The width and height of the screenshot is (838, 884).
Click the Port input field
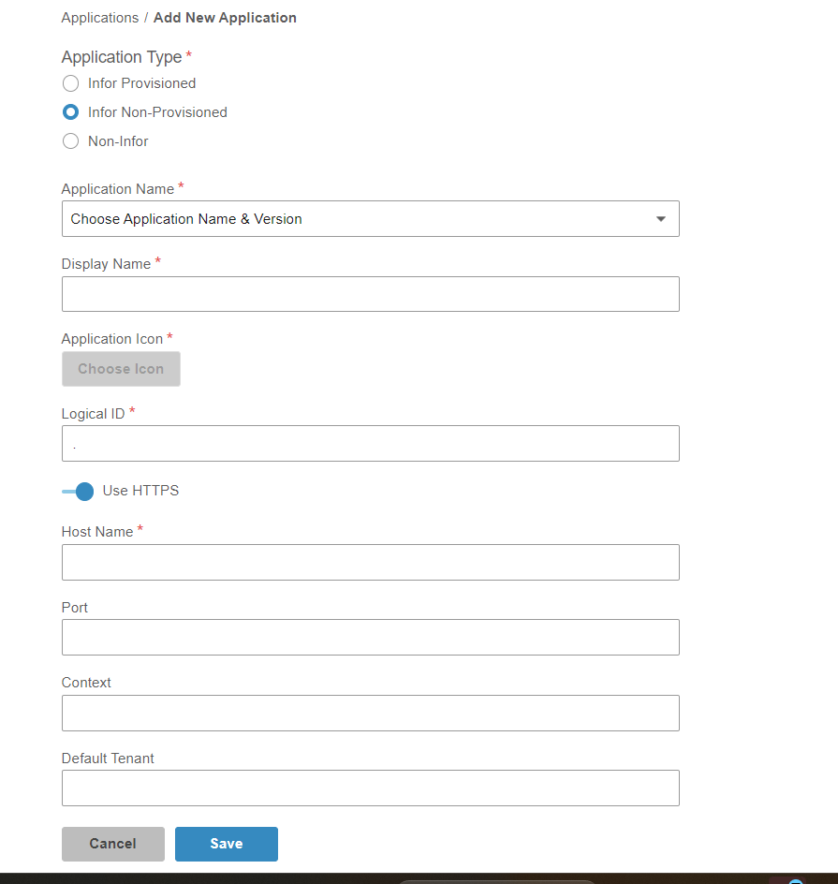tap(370, 638)
